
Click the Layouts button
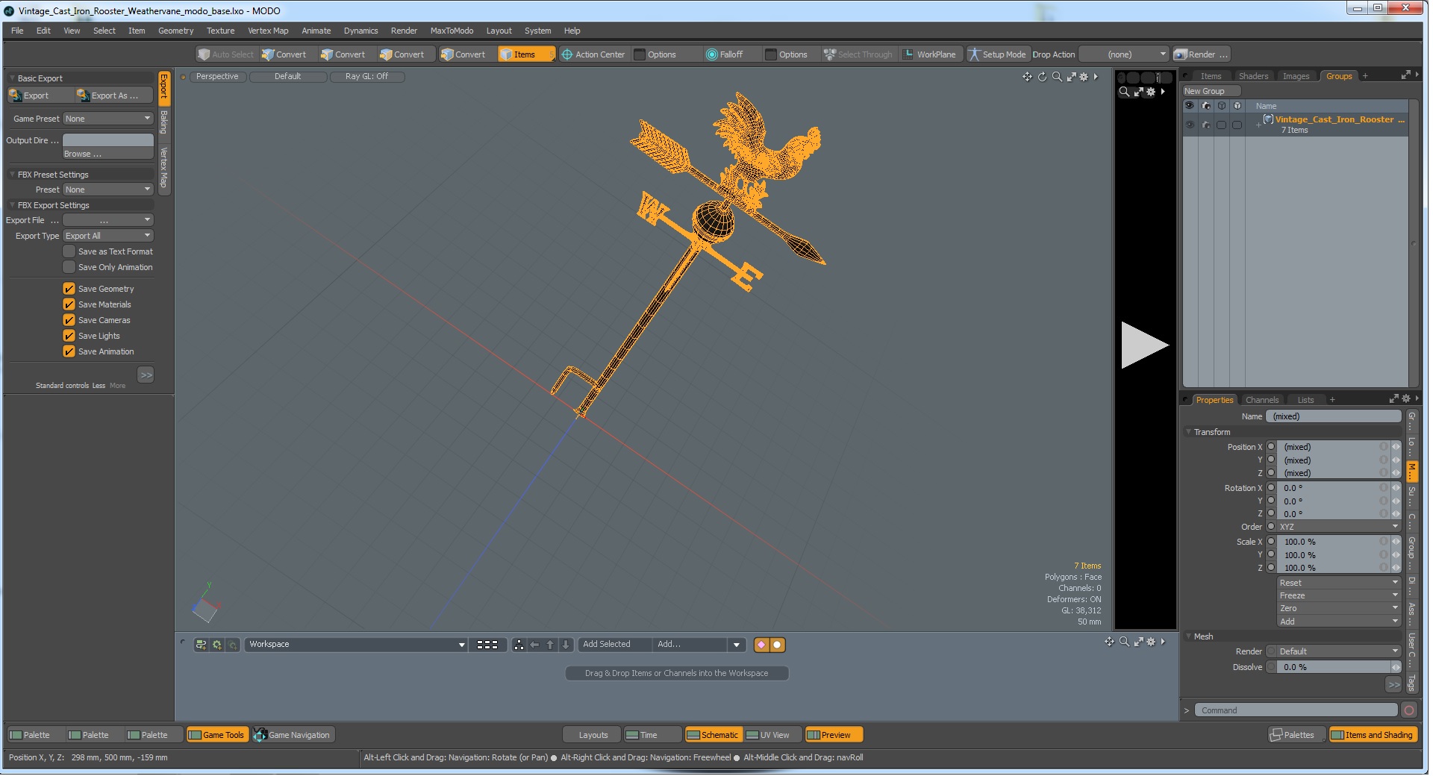pyautogui.click(x=592, y=735)
